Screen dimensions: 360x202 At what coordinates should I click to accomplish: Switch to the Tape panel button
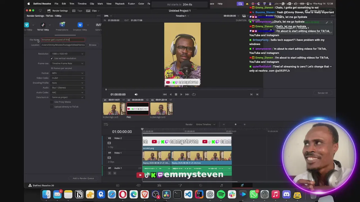pyautogui.click(x=78, y=11)
